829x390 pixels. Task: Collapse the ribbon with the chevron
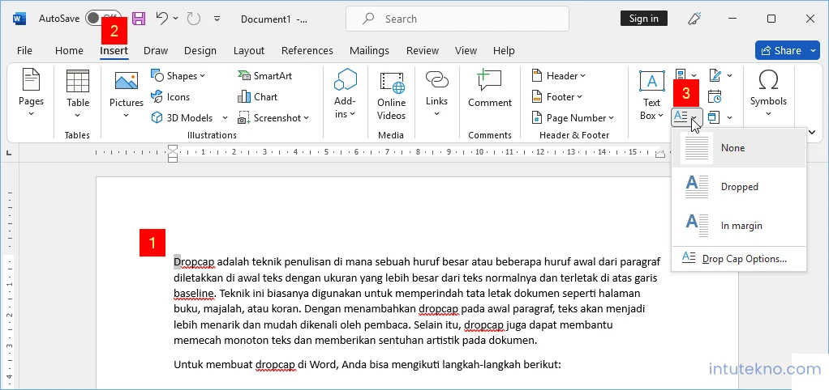point(812,132)
